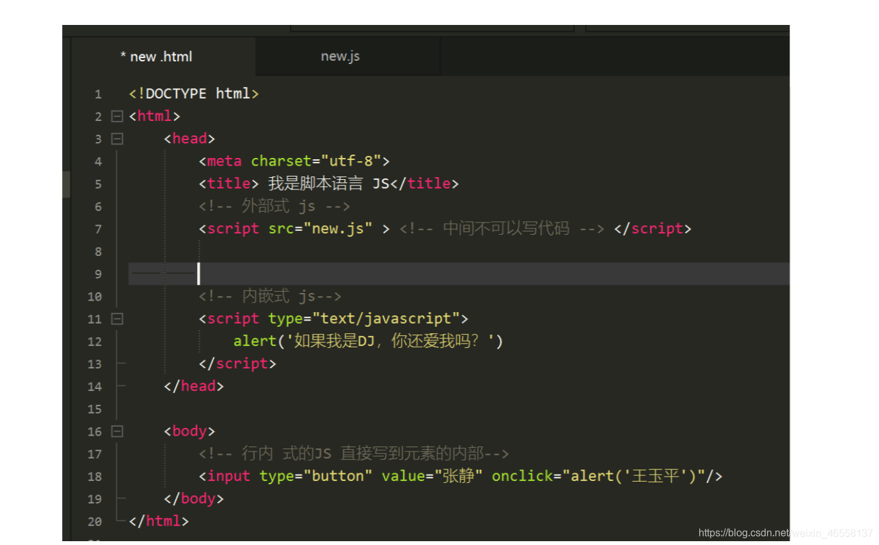
Task: Click line number 1 in the gutter
Action: coord(98,93)
